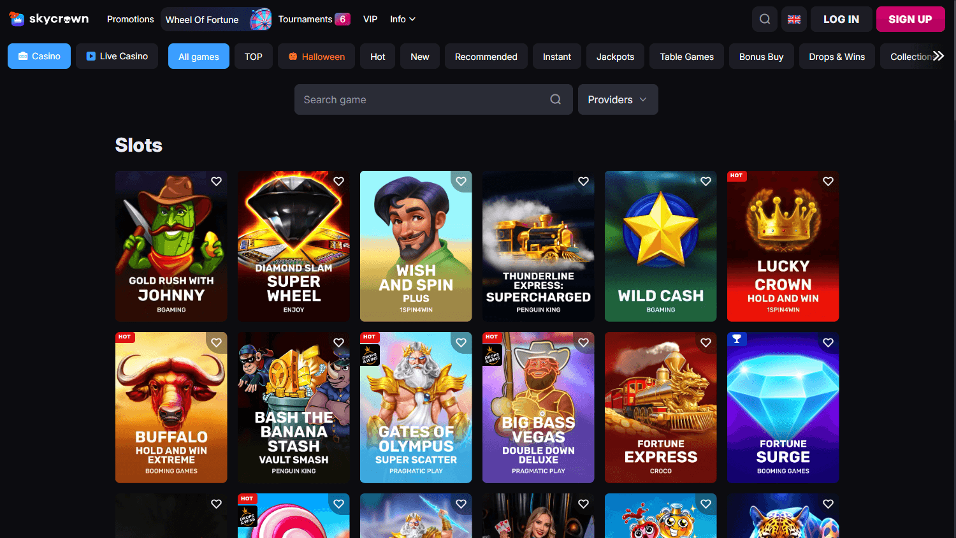Screen dimensions: 956x538
Task: Favorite Wish And Spin Plus game
Action: [x=461, y=182]
